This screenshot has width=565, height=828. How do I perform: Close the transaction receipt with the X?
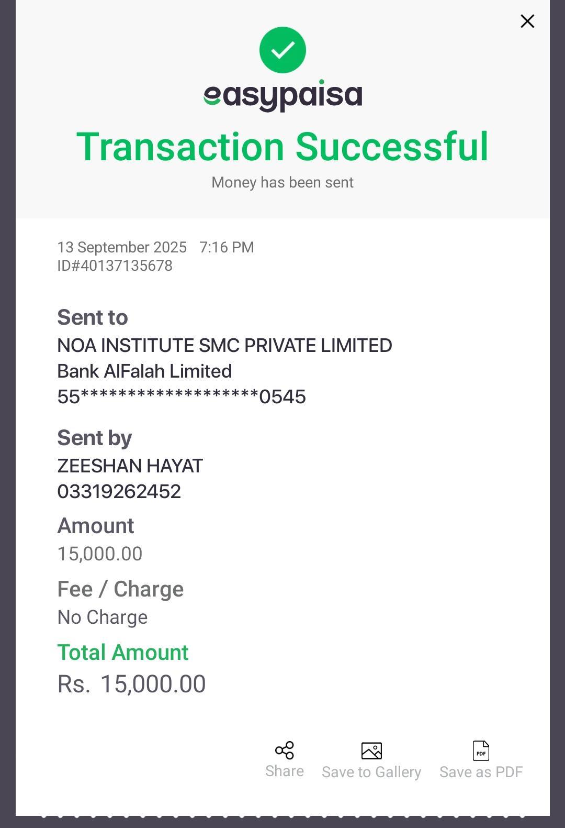pos(527,21)
